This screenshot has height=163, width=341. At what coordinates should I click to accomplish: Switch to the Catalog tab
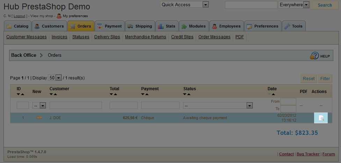click(x=17, y=26)
